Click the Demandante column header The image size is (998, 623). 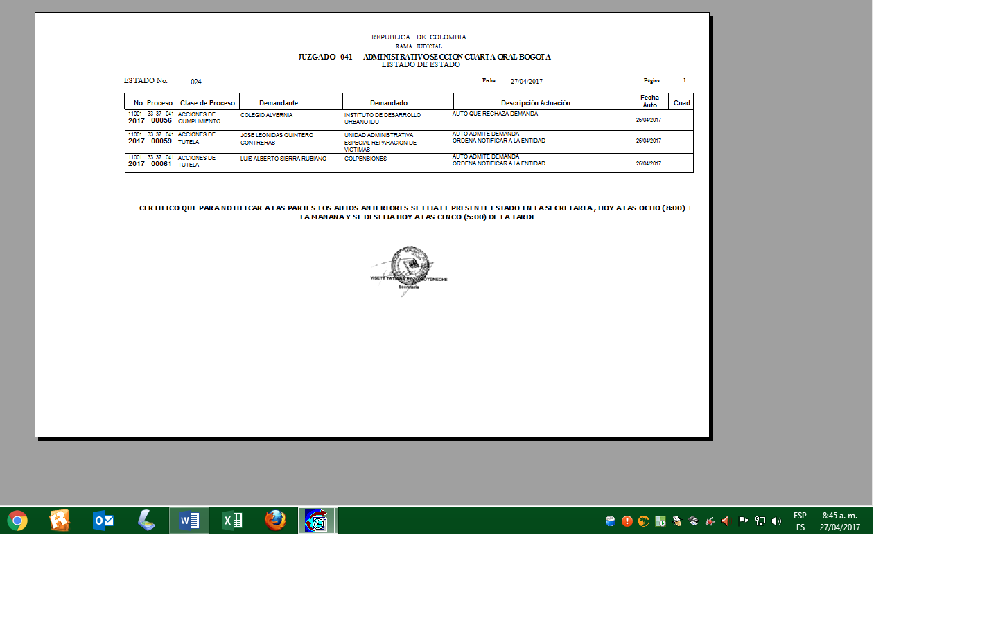point(279,102)
